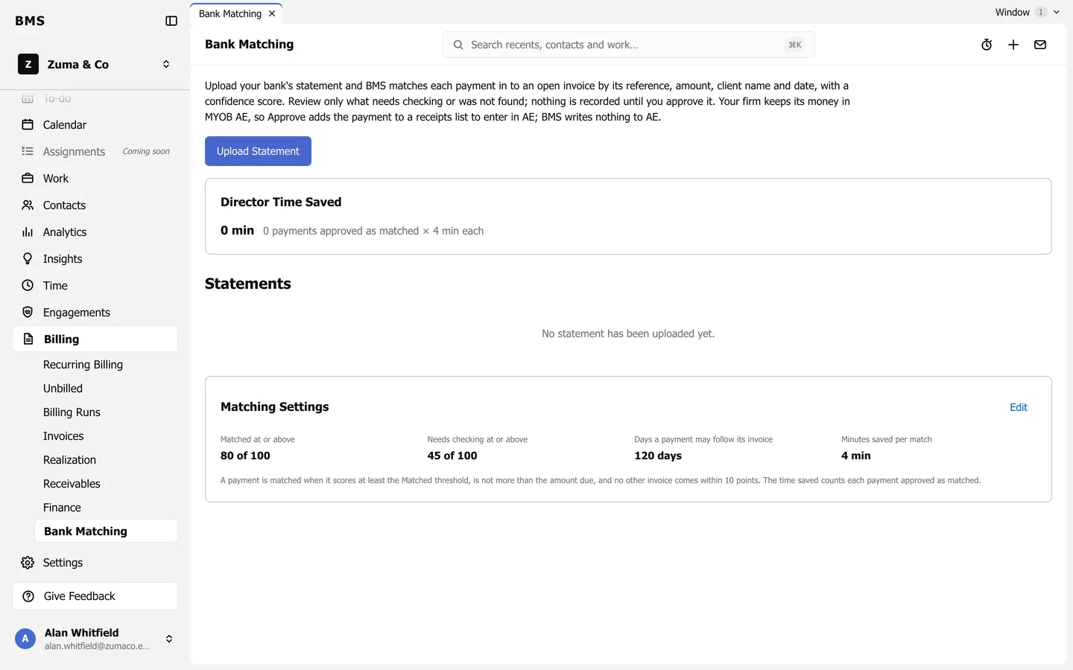Select Bank Matching in sidebar
The width and height of the screenshot is (1073, 670).
click(x=106, y=532)
